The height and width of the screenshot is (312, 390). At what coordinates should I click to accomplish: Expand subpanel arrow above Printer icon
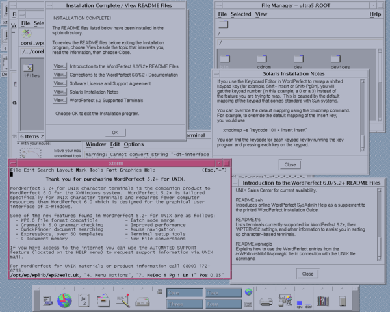(266, 289)
